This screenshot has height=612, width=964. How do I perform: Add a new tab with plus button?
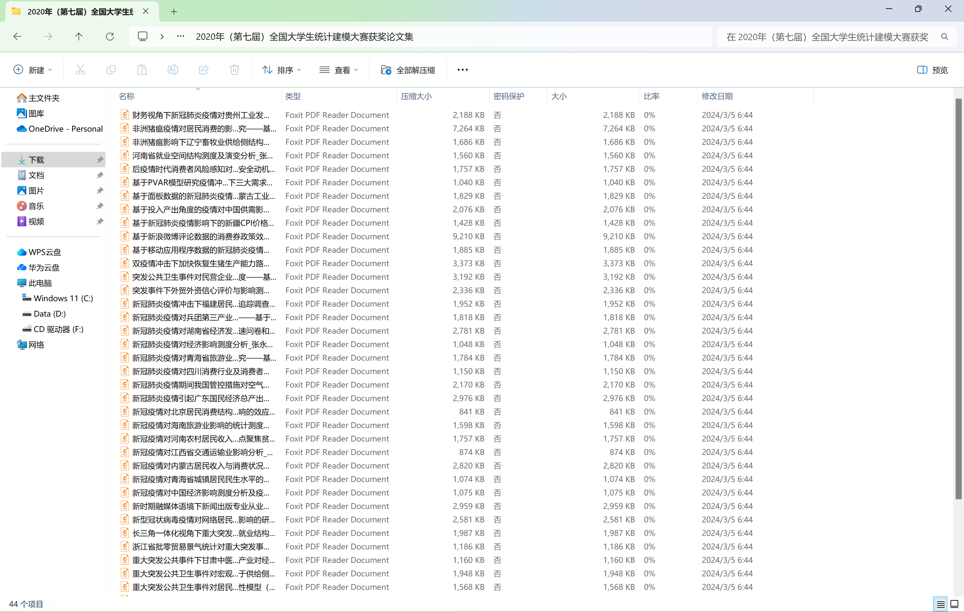[x=174, y=12]
